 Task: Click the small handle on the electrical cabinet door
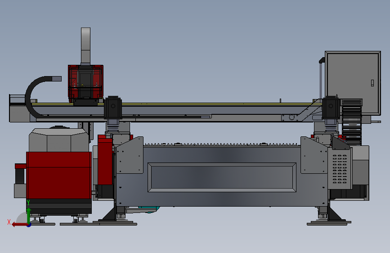(x=372, y=83)
